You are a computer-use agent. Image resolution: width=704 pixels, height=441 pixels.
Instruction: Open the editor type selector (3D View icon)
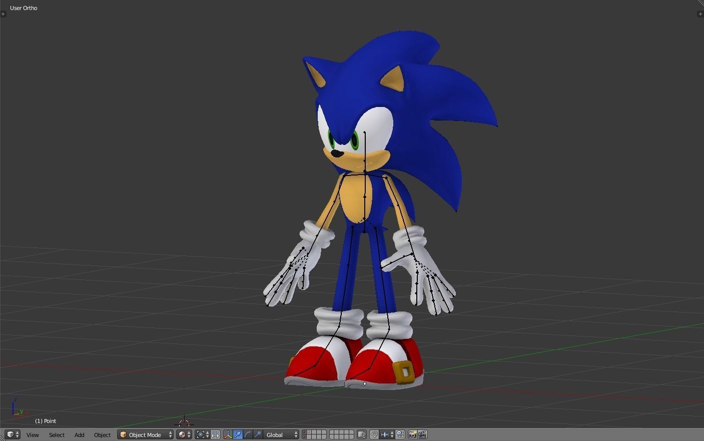[x=13, y=434]
